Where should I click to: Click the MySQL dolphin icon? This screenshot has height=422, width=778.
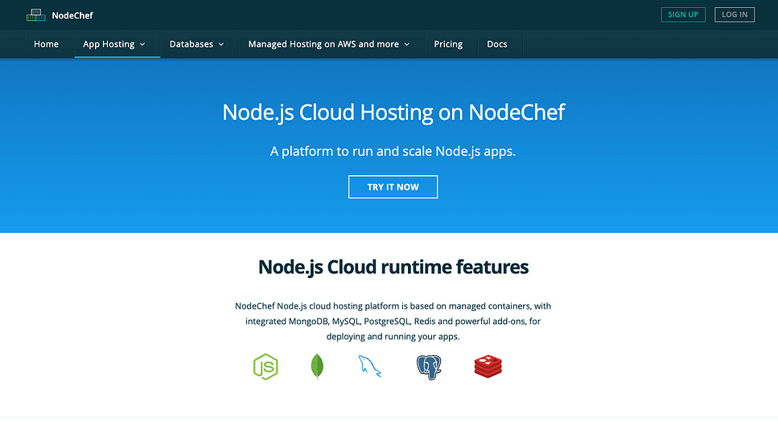point(369,367)
